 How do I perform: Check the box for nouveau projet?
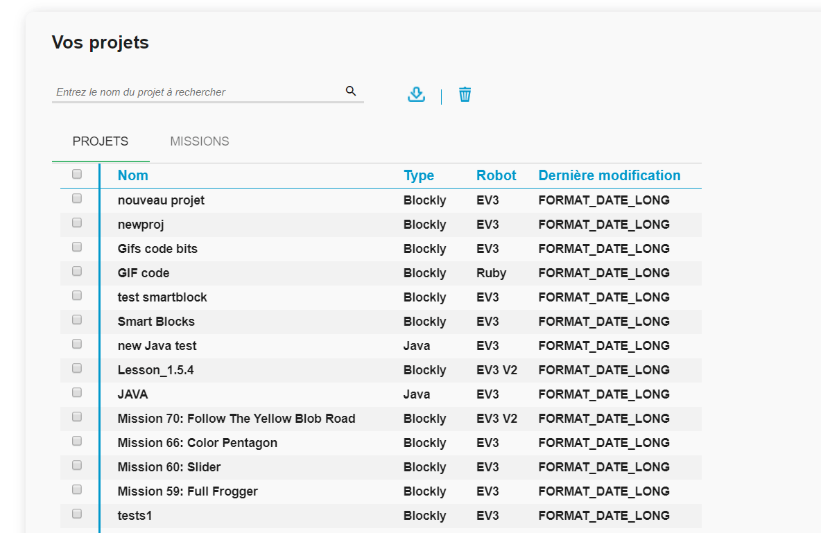[x=77, y=198]
